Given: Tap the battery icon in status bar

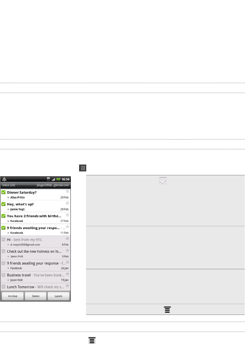Looking at the screenshot, I should tap(58, 179).
